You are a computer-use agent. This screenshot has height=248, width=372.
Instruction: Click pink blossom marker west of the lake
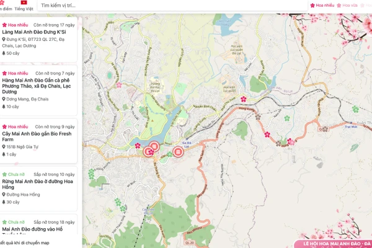pyautogui.click(x=138, y=146)
